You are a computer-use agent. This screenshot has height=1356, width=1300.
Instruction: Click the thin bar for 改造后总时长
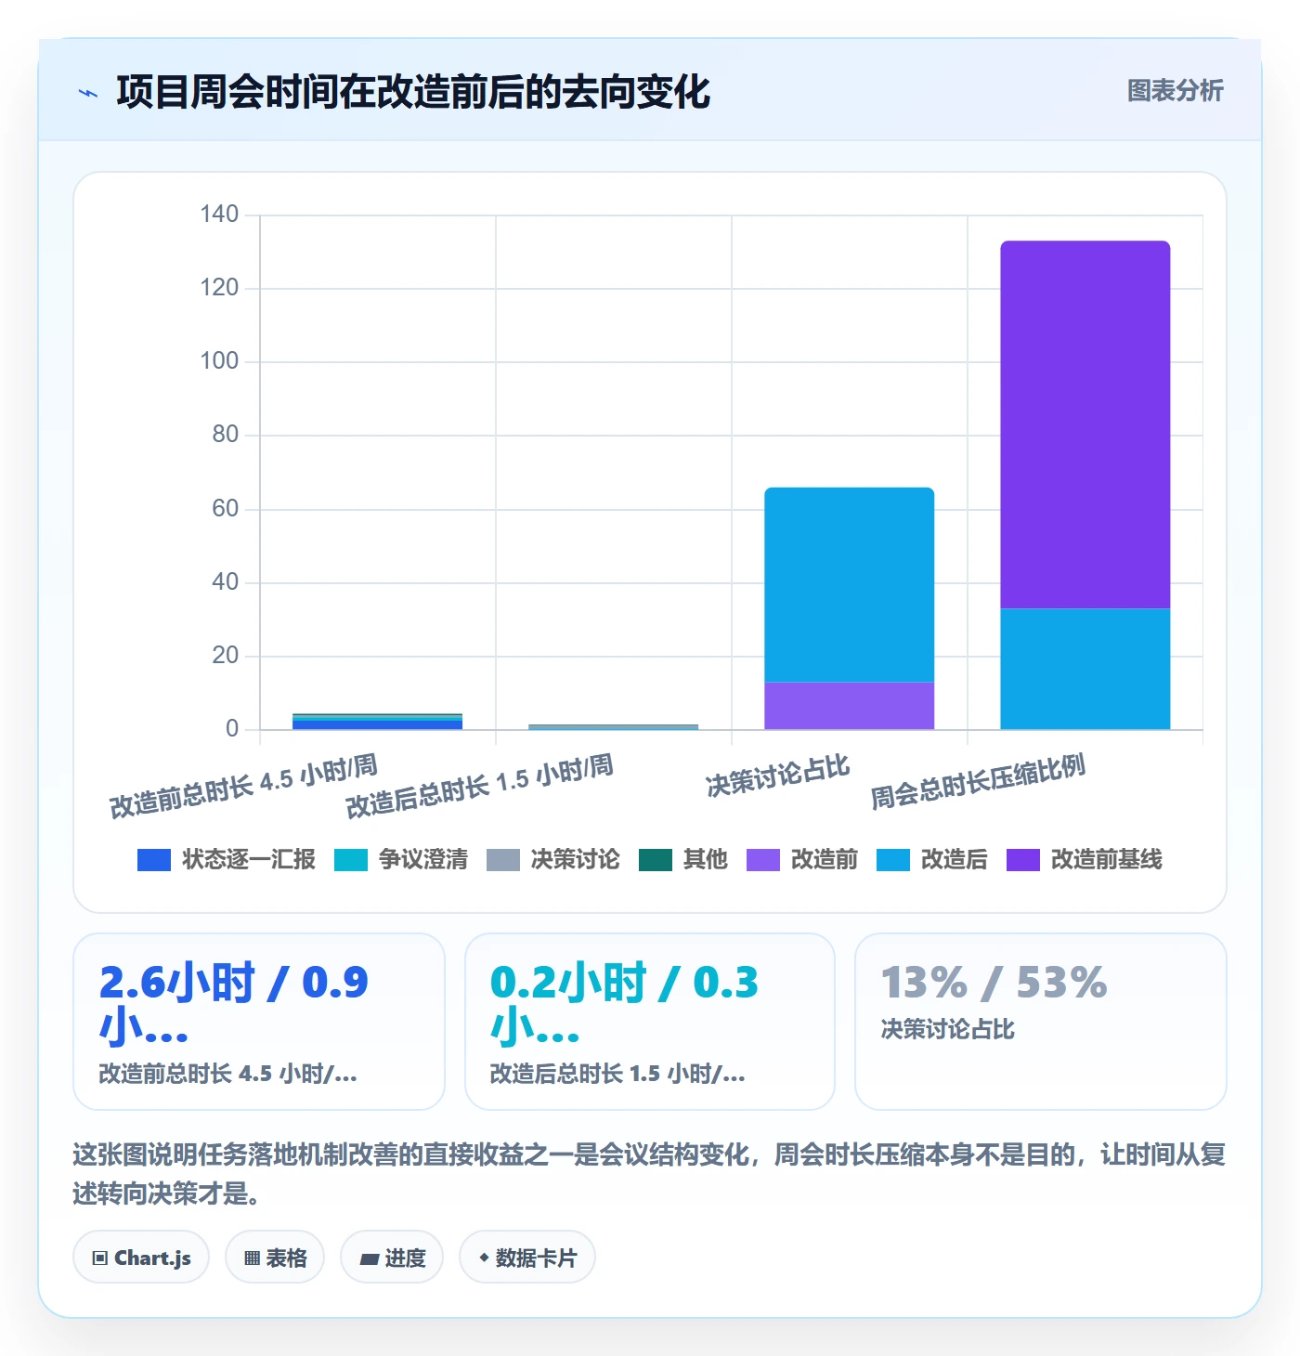pos(613,727)
